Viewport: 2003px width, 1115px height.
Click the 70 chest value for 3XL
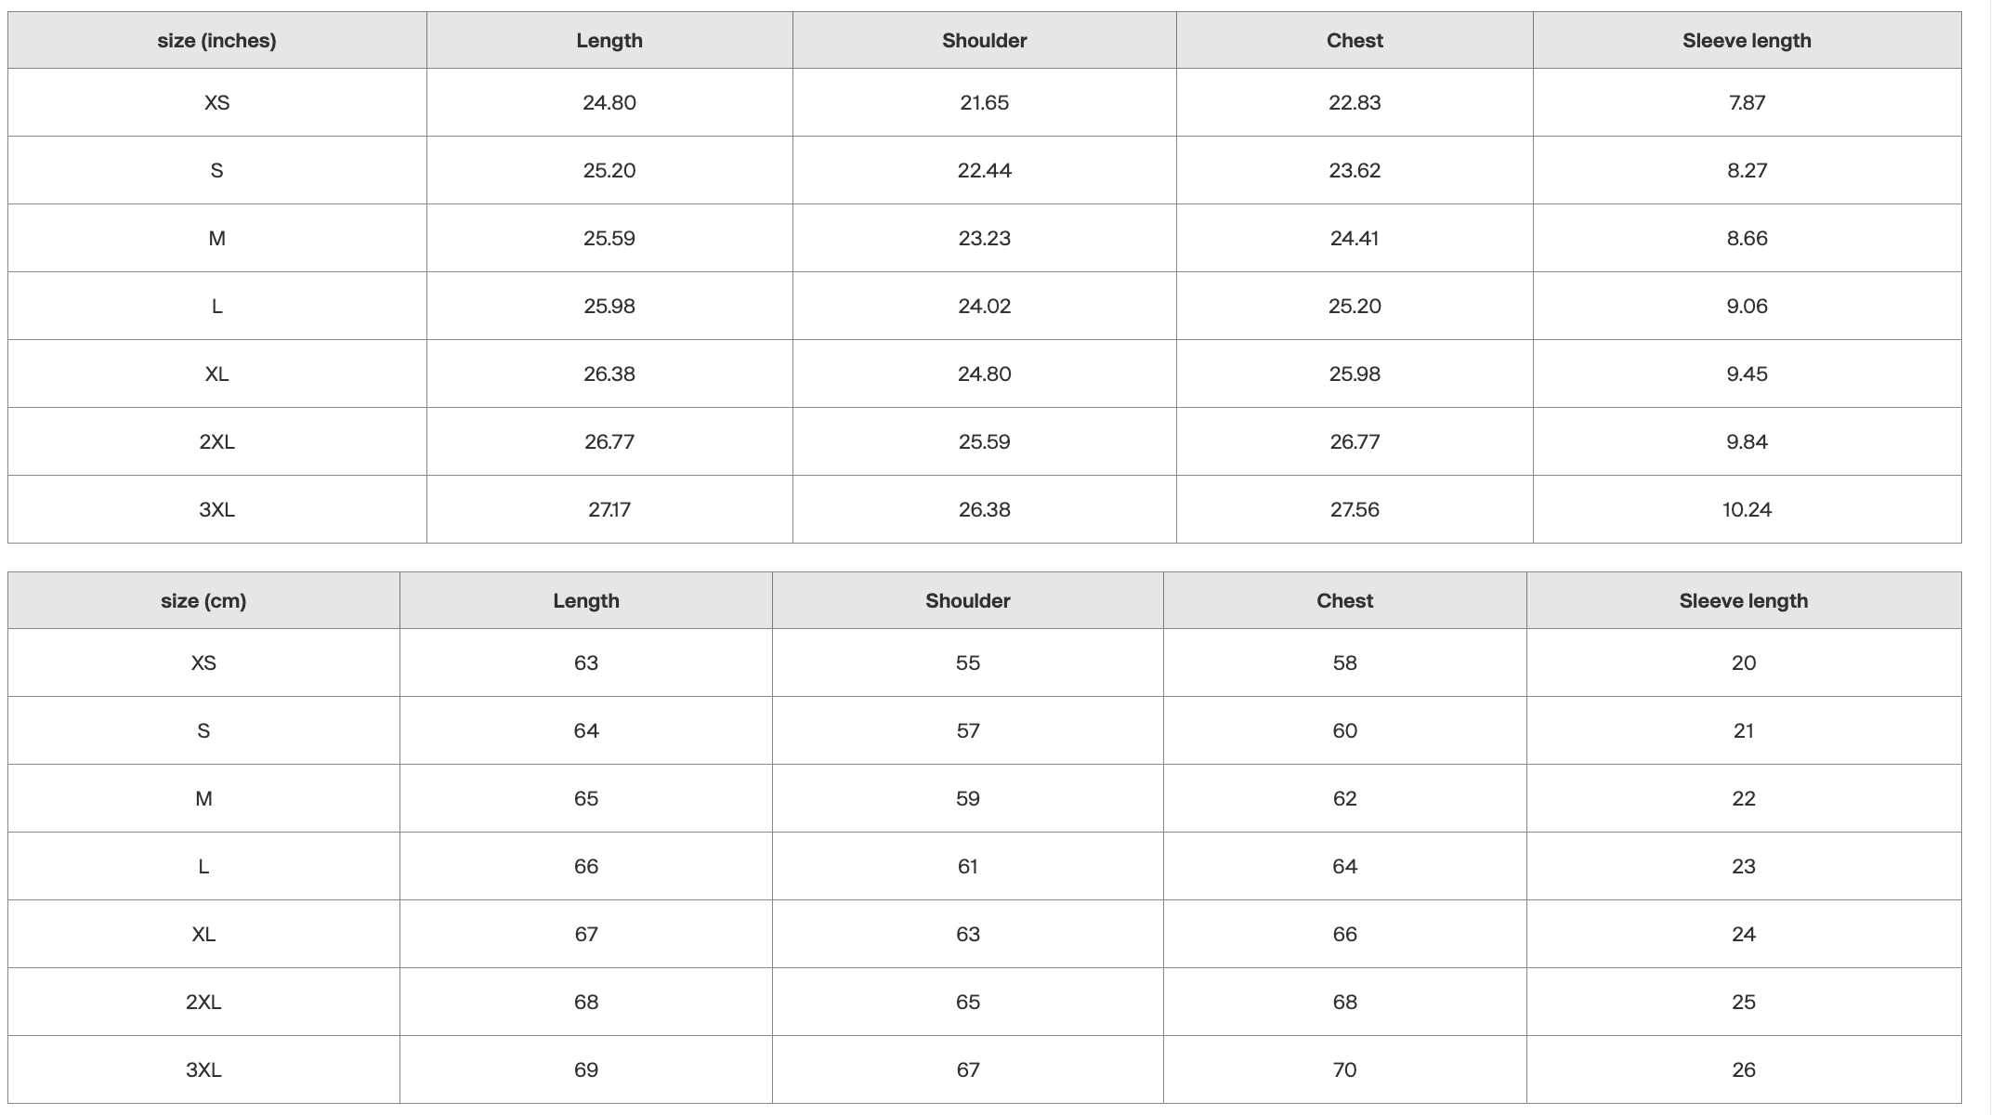(x=1344, y=1069)
